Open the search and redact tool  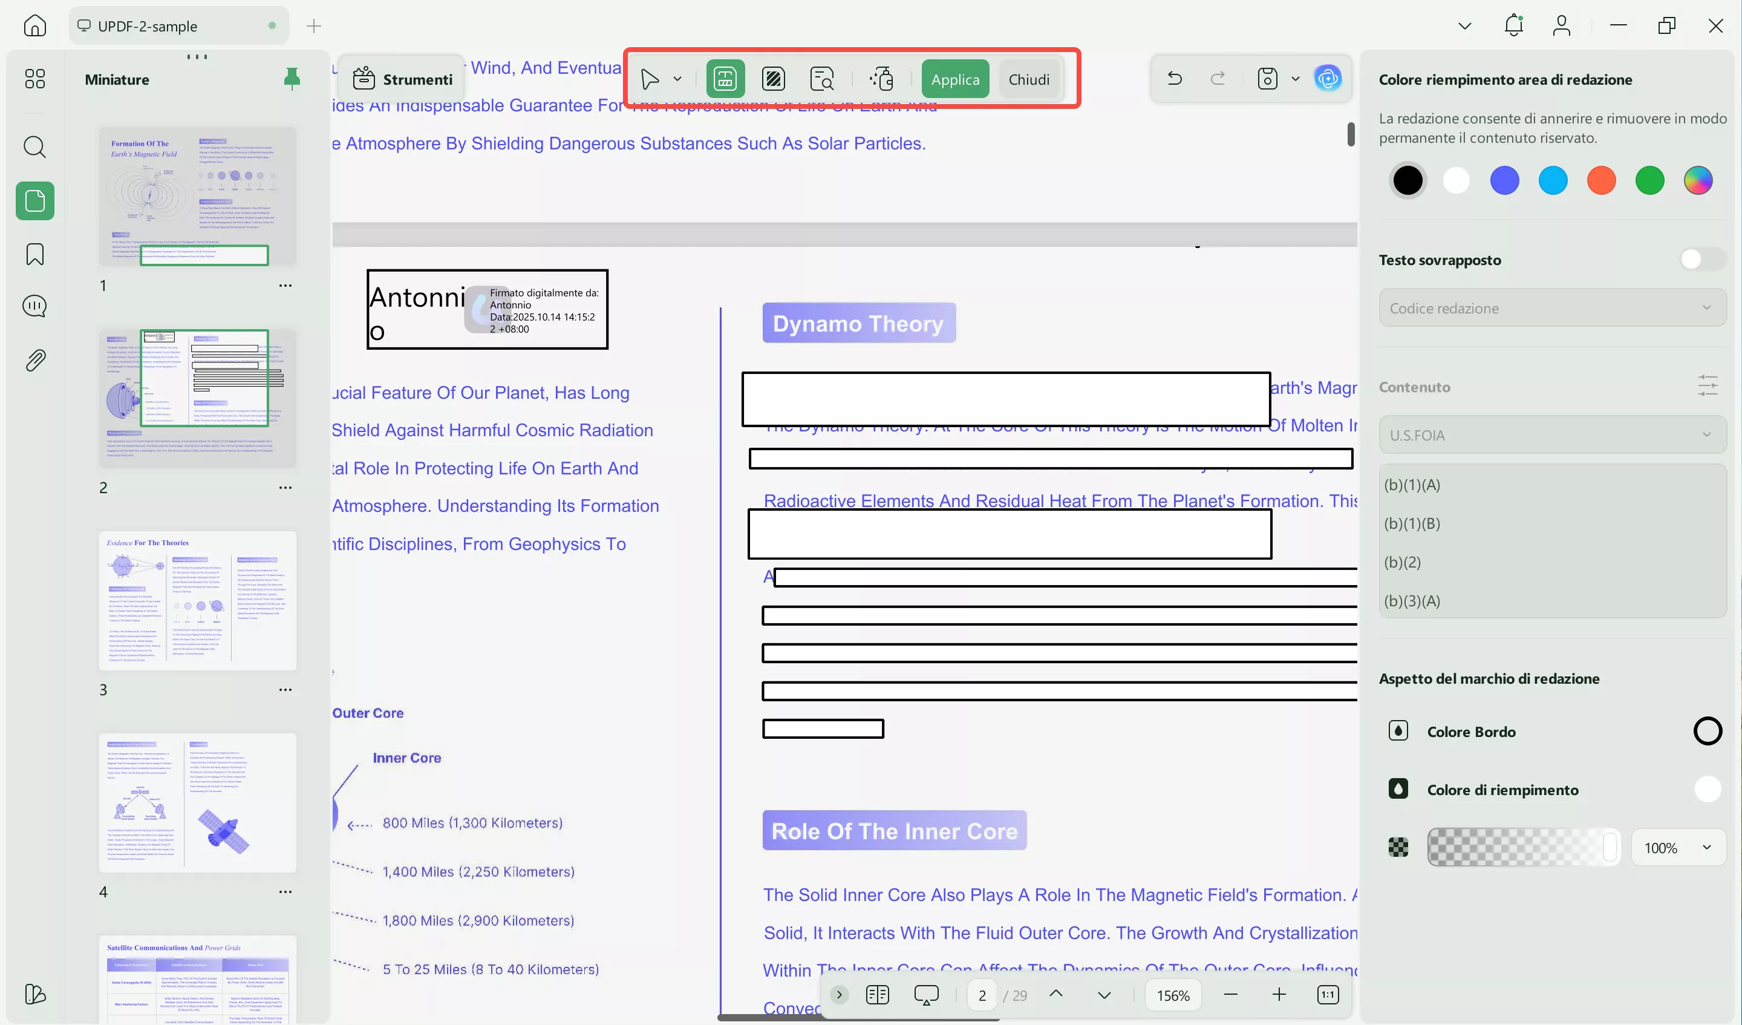(821, 79)
